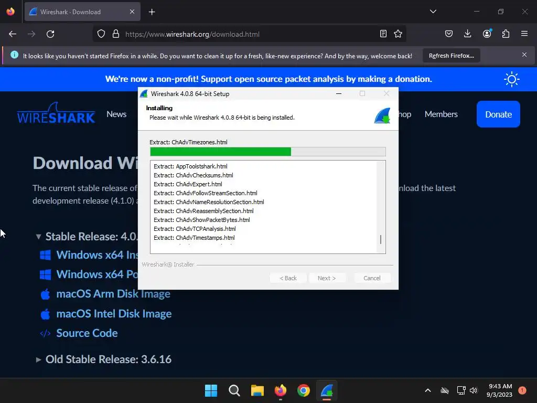Click the < Back button in setup

click(288, 278)
